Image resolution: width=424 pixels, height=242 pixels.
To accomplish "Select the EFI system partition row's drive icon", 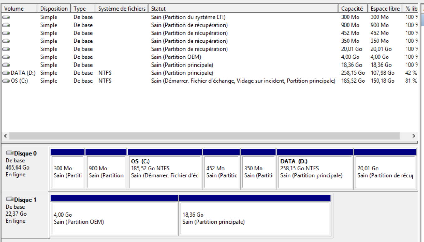I will [6, 17].
